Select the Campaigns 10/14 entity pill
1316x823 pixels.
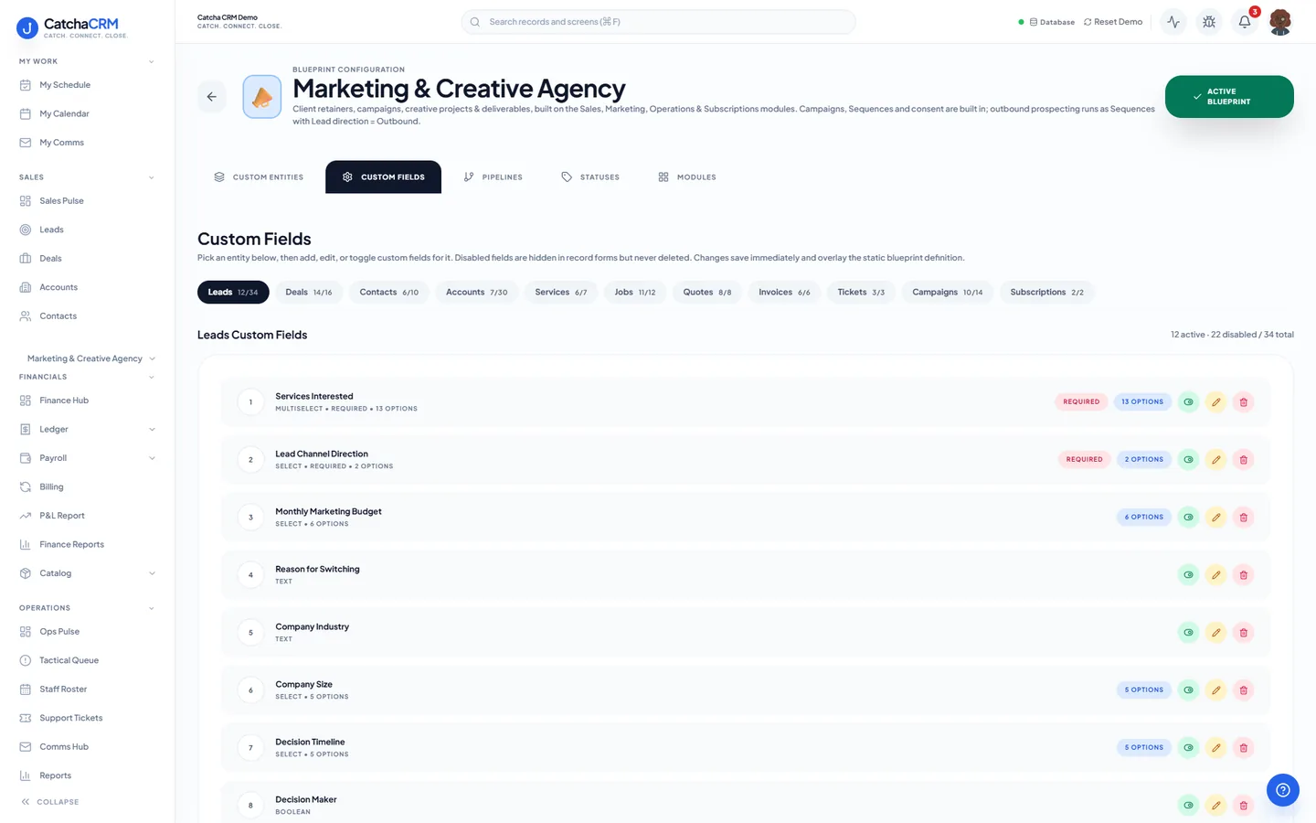[x=948, y=293]
